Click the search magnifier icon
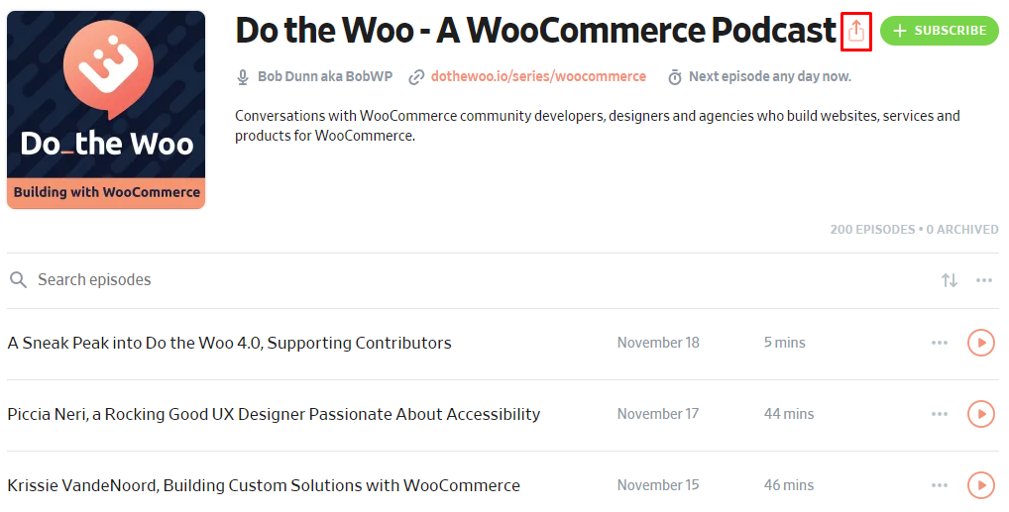Viewport: 1009px width, 512px height. [x=18, y=280]
